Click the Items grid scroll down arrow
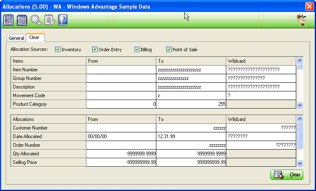The height and width of the screenshot is (191, 316). pos(300,105)
